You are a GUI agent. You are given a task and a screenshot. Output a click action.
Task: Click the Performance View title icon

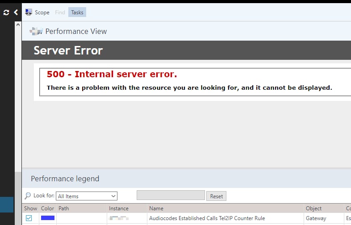click(36, 31)
